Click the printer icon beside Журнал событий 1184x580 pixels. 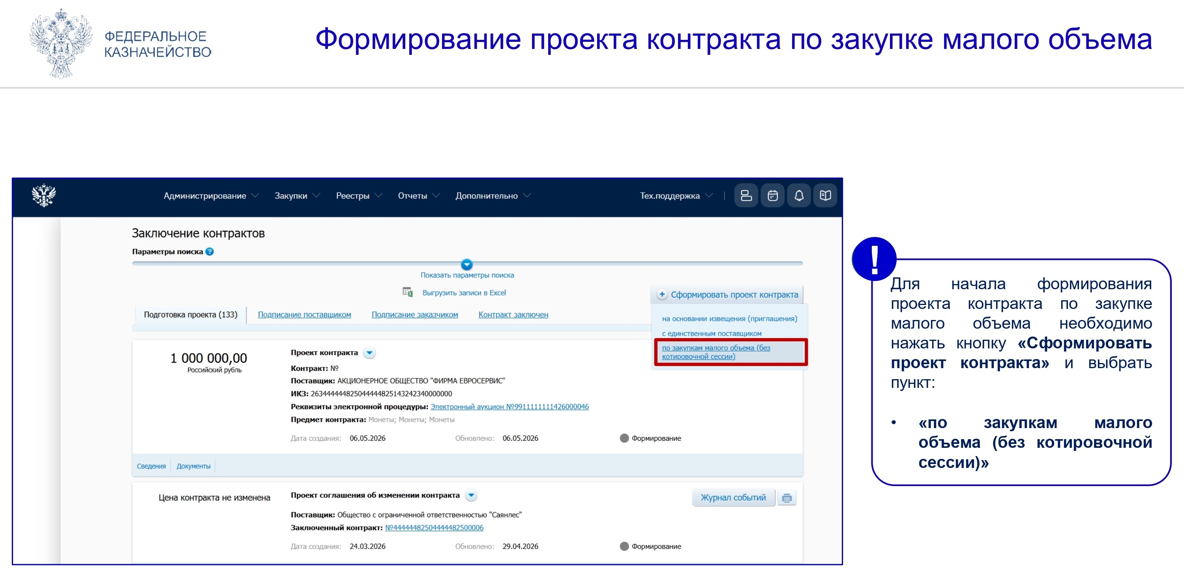787,498
